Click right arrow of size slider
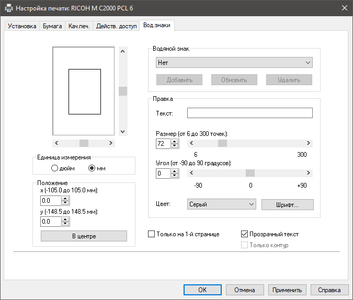The image size is (353, 300). (309, 143)
